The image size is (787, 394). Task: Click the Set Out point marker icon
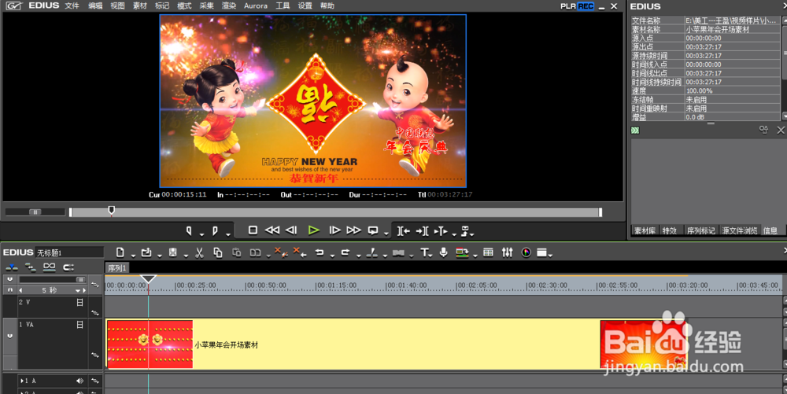(215, 230)
